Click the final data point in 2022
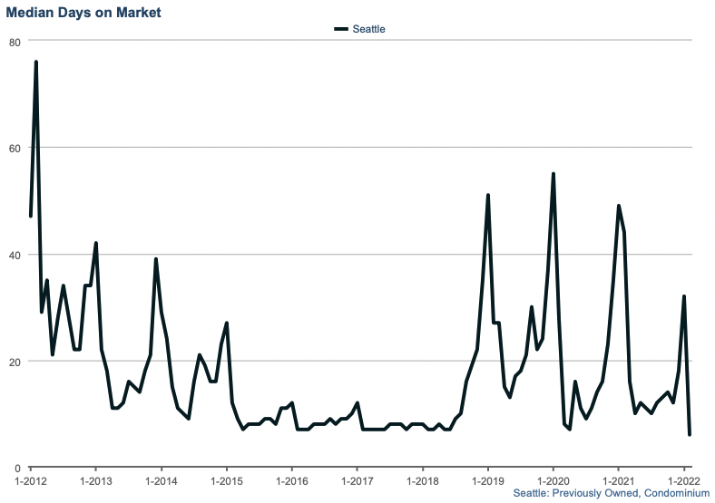 pos(690,435)
